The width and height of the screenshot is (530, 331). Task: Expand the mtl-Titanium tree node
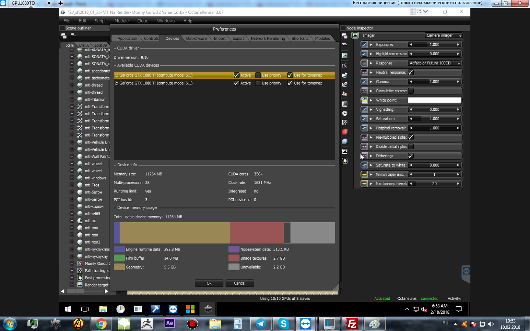[72, 99]
